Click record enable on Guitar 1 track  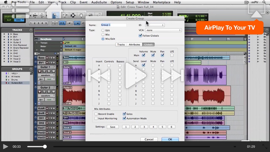click(x=40, y=71)
